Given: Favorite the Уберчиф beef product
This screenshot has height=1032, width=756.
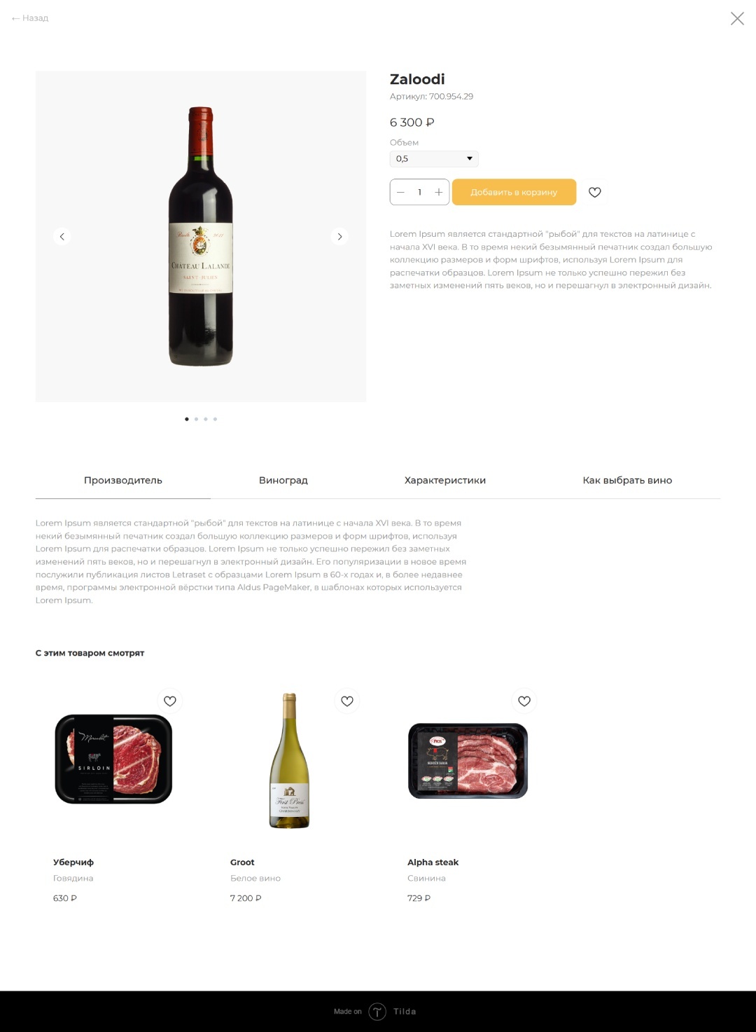Looking at the screenshot, I should [x=169, y=701].
